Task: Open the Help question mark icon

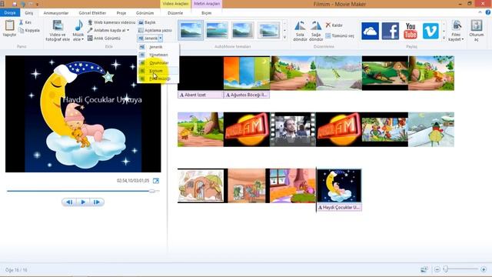Action: tap(488, 12)
